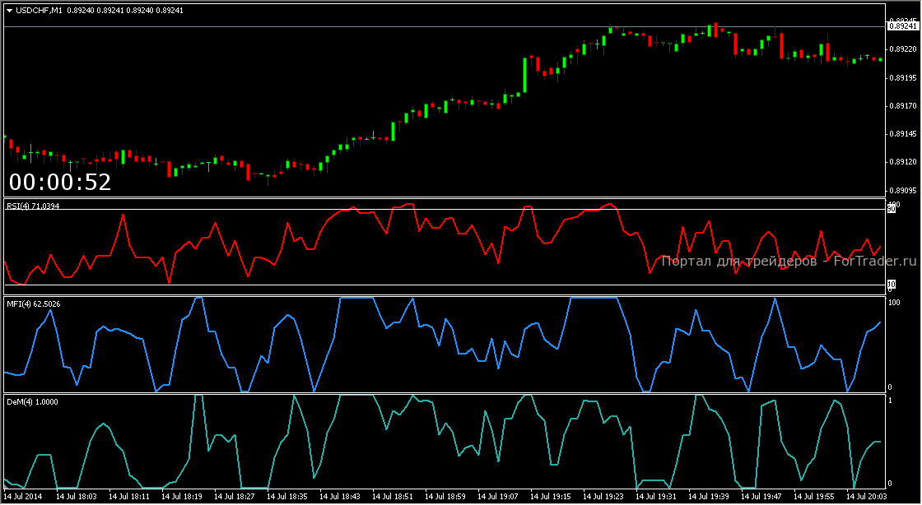
Task: Click the 14 Jul 18:59 time label
Action: pyautogui.click(x=445, y=496)
